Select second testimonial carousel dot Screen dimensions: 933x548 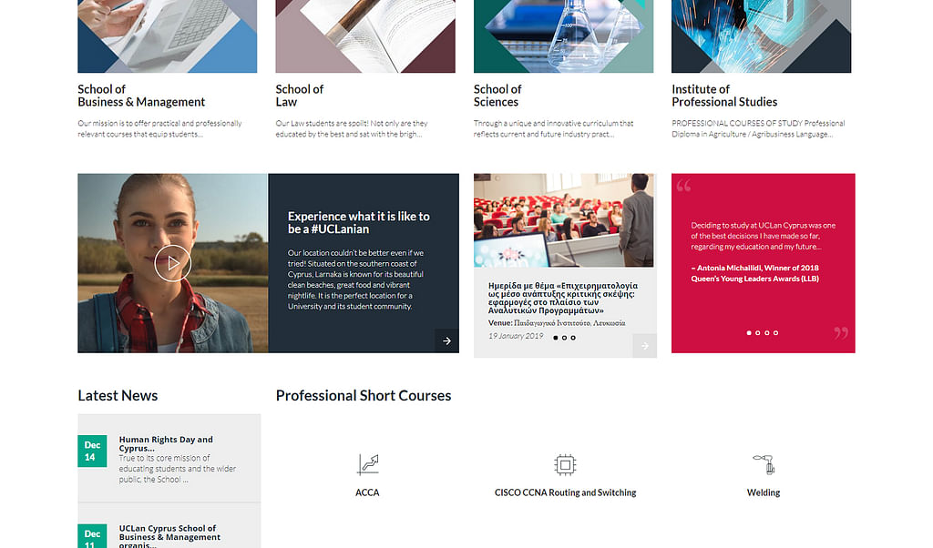[x=758, y=333]
